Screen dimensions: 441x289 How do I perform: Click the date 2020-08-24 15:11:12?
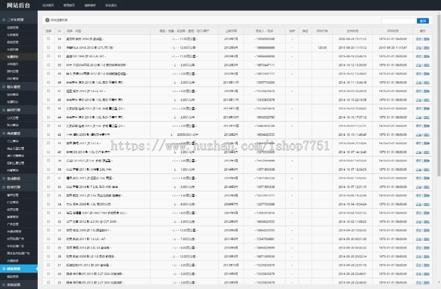(352, 39)
